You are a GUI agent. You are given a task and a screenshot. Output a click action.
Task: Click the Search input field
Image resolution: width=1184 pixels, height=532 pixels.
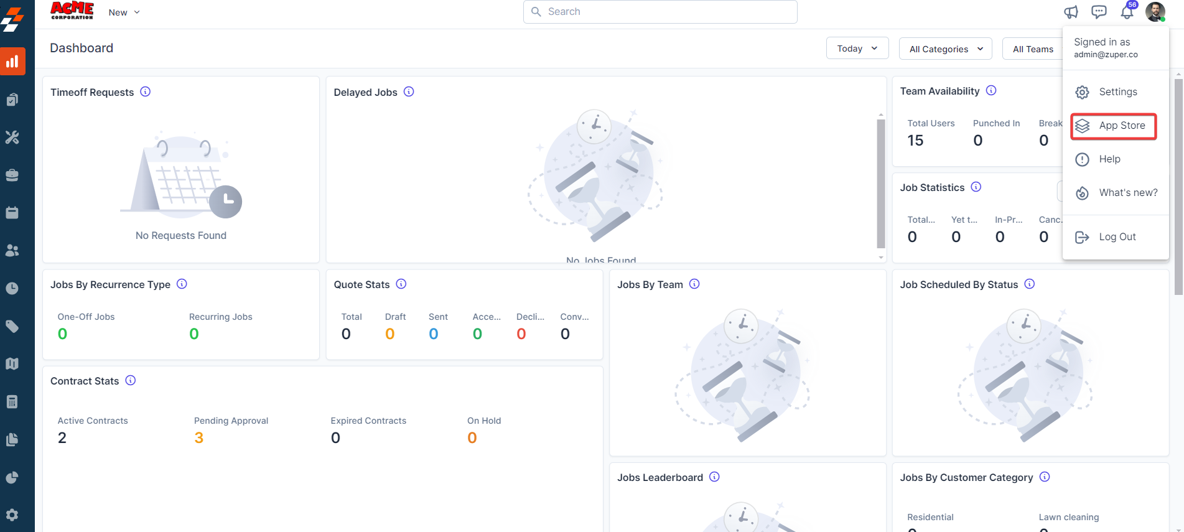(660, 12)
